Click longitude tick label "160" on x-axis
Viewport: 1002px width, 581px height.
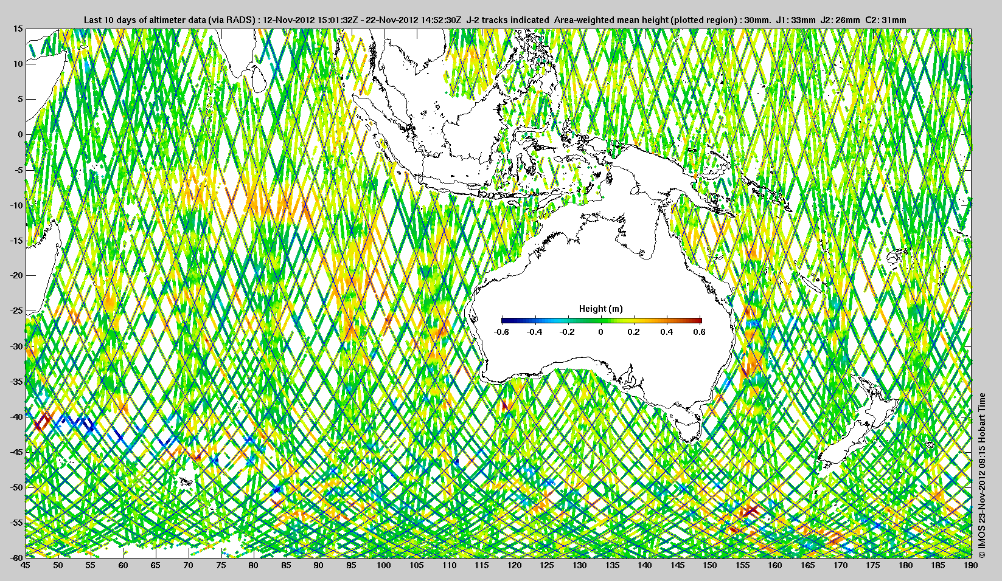click(x=775, y=565)
